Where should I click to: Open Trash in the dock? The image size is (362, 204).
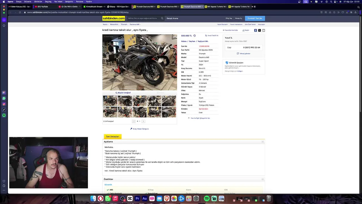click(269, 199)
